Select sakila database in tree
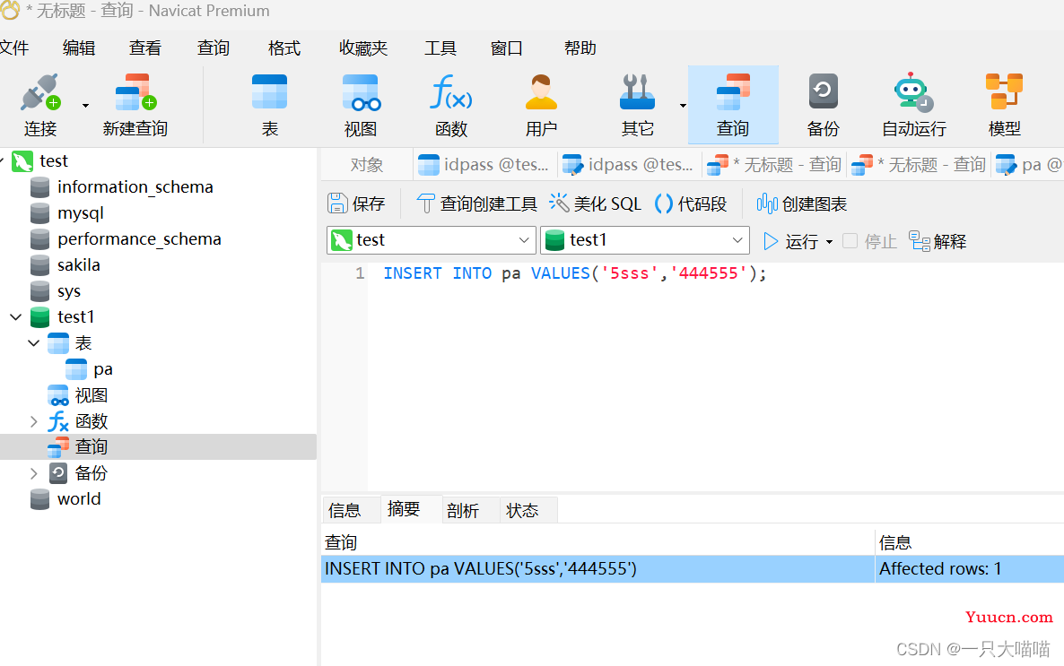Image resolution: width=1064 pixels, height=666 pixels. tap(79, 264)
